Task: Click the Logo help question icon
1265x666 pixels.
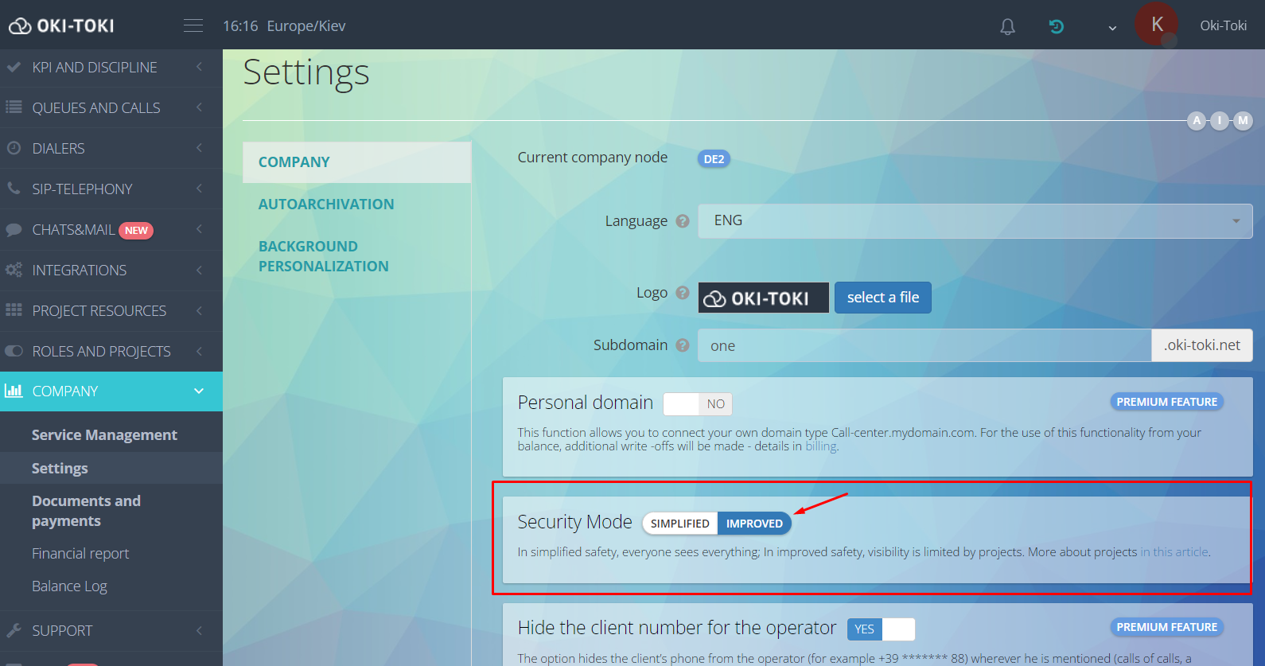Action: pos(683,293)
